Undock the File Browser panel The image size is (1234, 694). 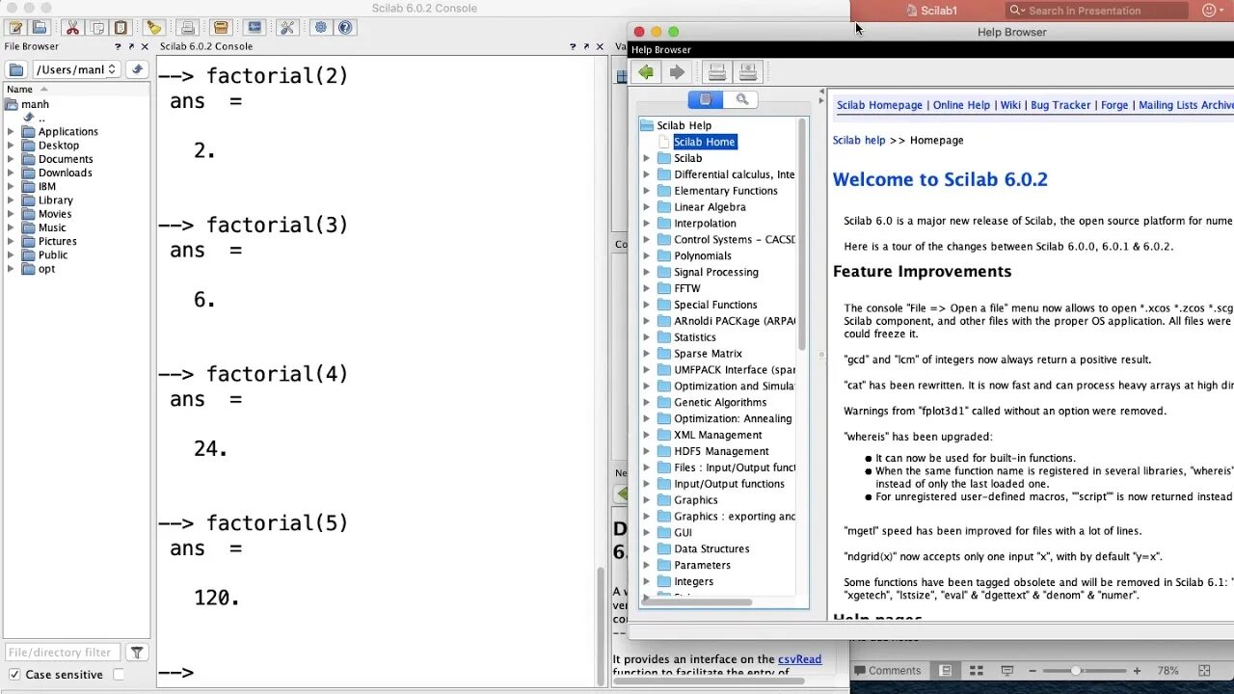pos(131,46)
